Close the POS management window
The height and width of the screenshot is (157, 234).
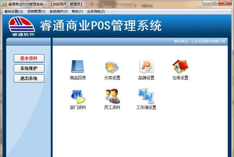click(225, 3)
